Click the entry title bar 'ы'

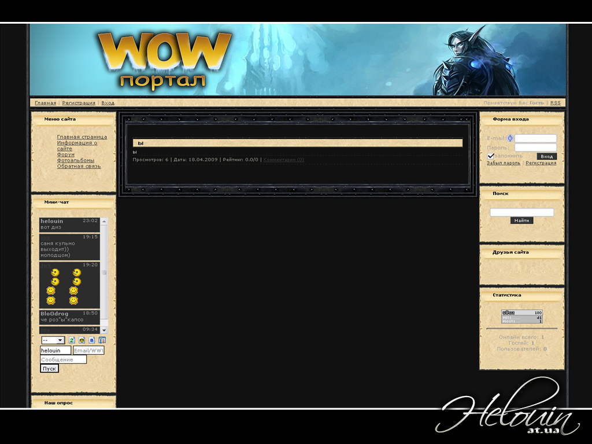pyautogui.click(x=298, y=143)
